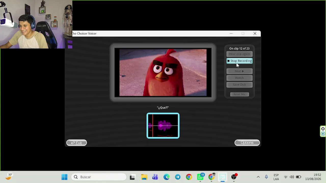Open Microsoft Edge from the taskbar
Screen dimensions: 326x183
click(x=167, y=177)
